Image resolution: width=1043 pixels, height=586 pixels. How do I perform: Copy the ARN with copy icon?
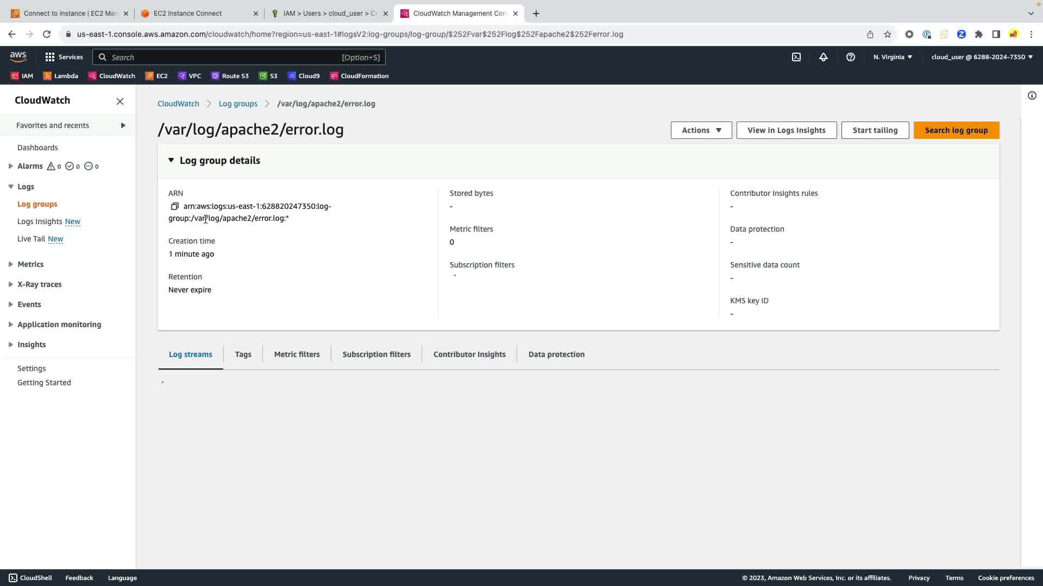tap(174, 206)
